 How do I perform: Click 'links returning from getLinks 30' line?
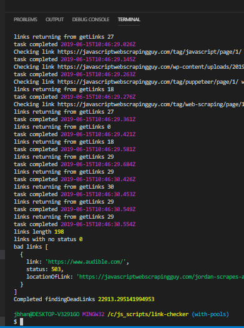(64, 187)
